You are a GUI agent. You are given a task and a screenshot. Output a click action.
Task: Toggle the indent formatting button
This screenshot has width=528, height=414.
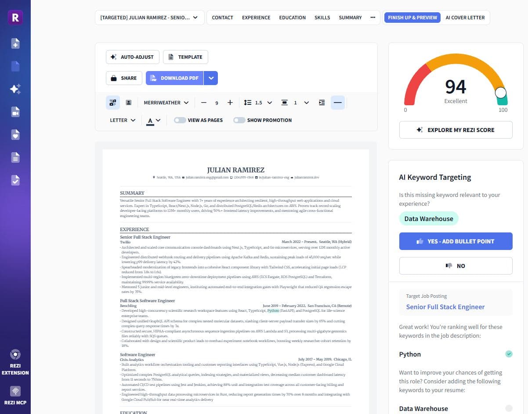(x=322, y=103)
